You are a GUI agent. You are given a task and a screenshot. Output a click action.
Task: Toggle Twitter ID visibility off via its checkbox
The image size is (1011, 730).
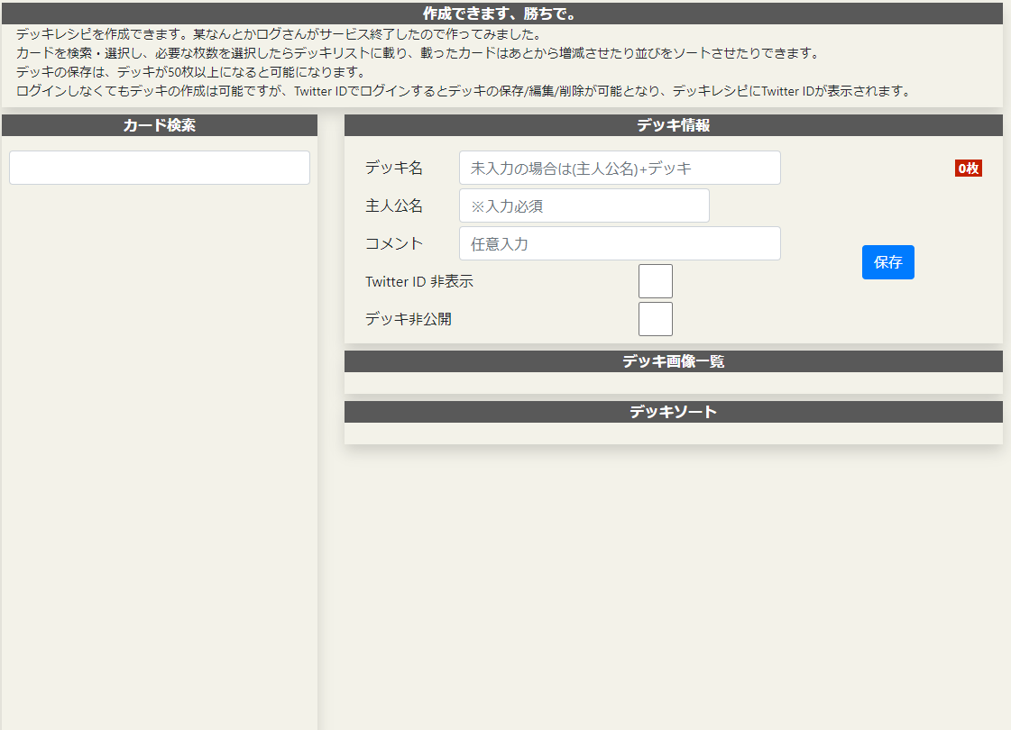coord(655,280)
